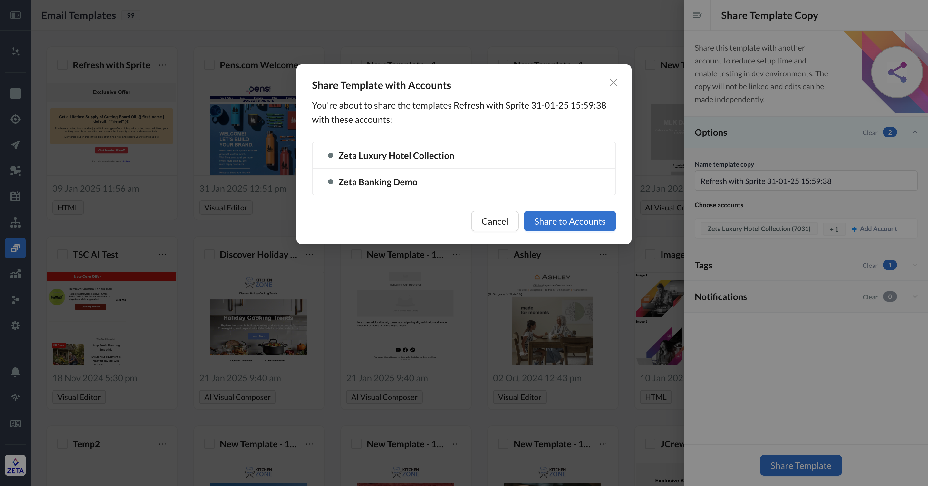Image resolution: width=928 pixels, height=486 pixels.
Task: Select the Refresh with Sprite checkbox
Action: [63, 65]
